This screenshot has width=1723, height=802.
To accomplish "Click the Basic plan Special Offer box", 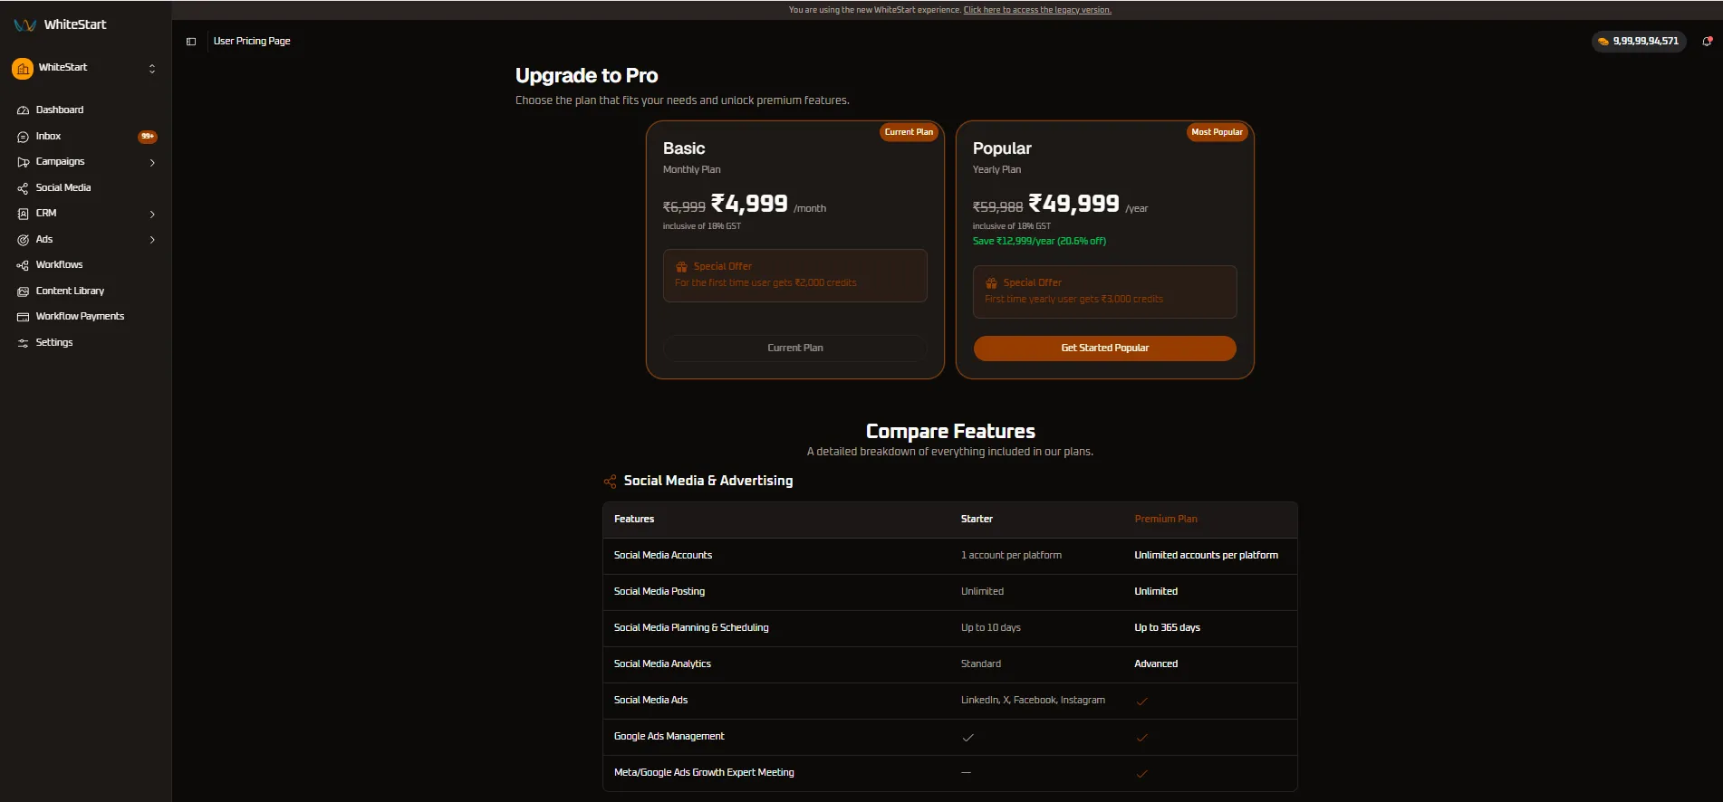I will click(794, 276).
